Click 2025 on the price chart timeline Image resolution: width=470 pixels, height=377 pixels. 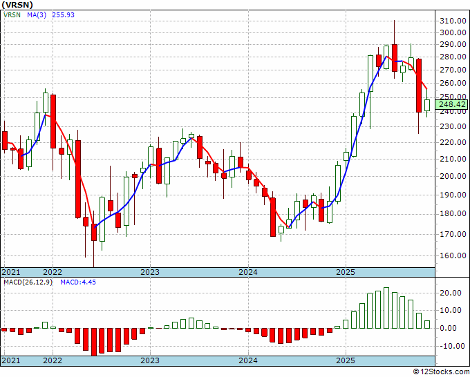tap(346, 272)
